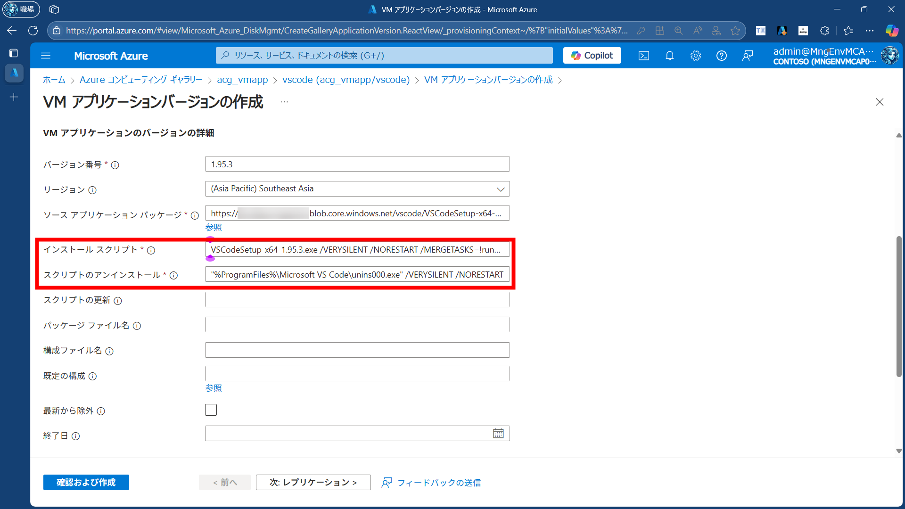Open the リージョン dropdown
905x509 pixels.
point(357,189)
